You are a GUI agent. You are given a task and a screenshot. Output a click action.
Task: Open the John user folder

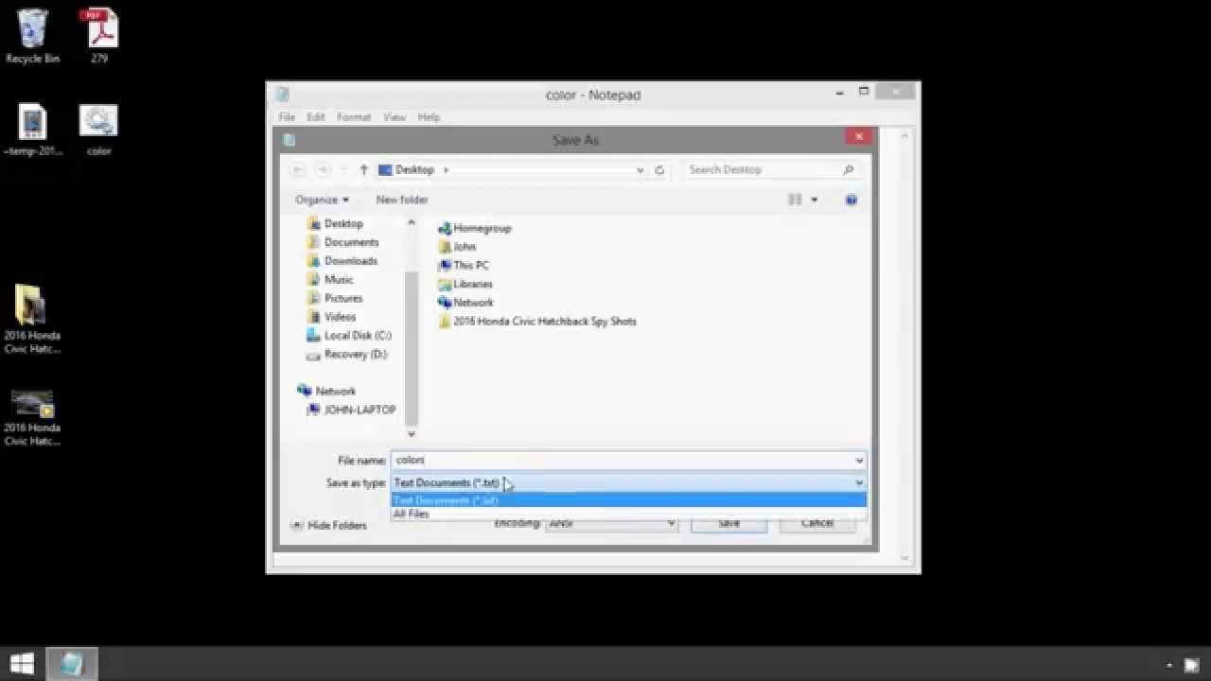pyautogui.click(x=457, y=247)
